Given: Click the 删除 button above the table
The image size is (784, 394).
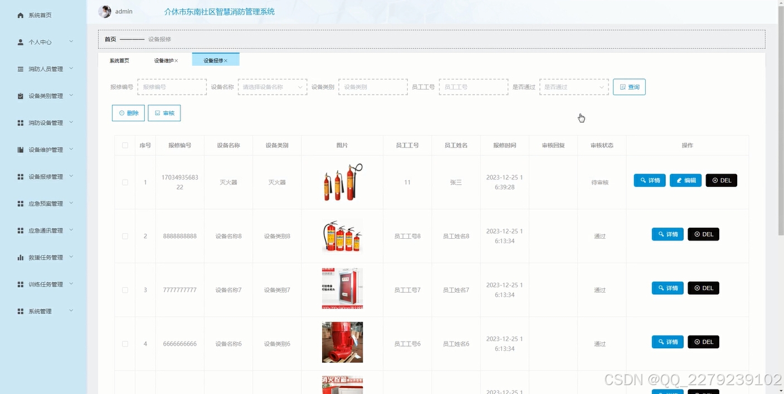Looking at the screenshot, I should pos(128,112).
